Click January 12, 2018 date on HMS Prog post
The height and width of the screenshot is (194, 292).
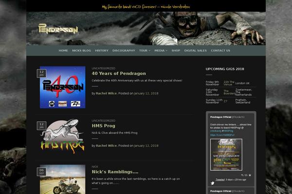pyautogui.click(x=146, y=145)
